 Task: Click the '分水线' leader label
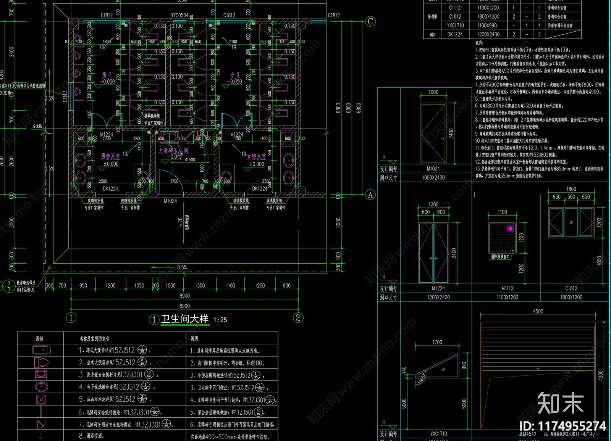37,126
